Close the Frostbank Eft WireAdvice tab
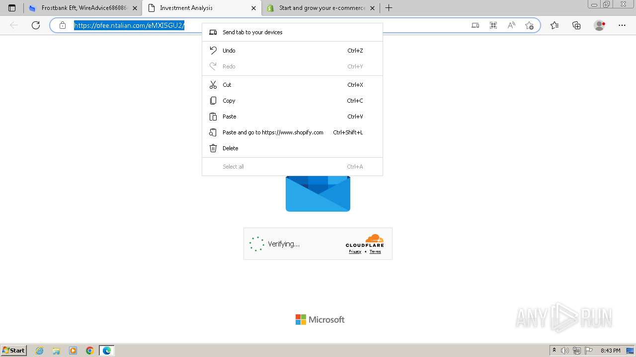636x357 pixels. click(135, 8)
